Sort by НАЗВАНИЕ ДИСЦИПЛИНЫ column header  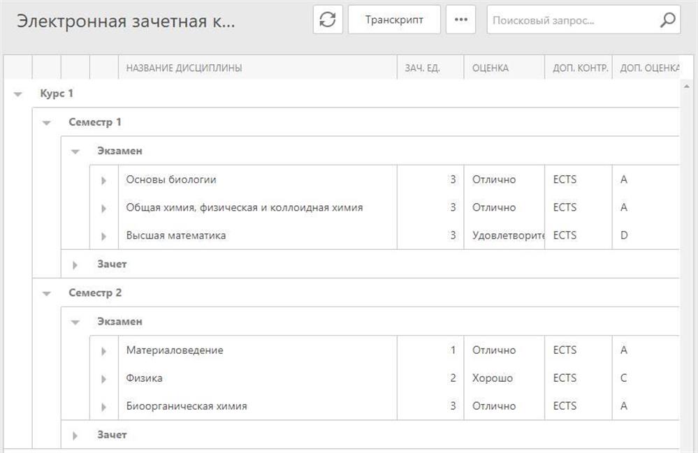[x=258, y=68]
